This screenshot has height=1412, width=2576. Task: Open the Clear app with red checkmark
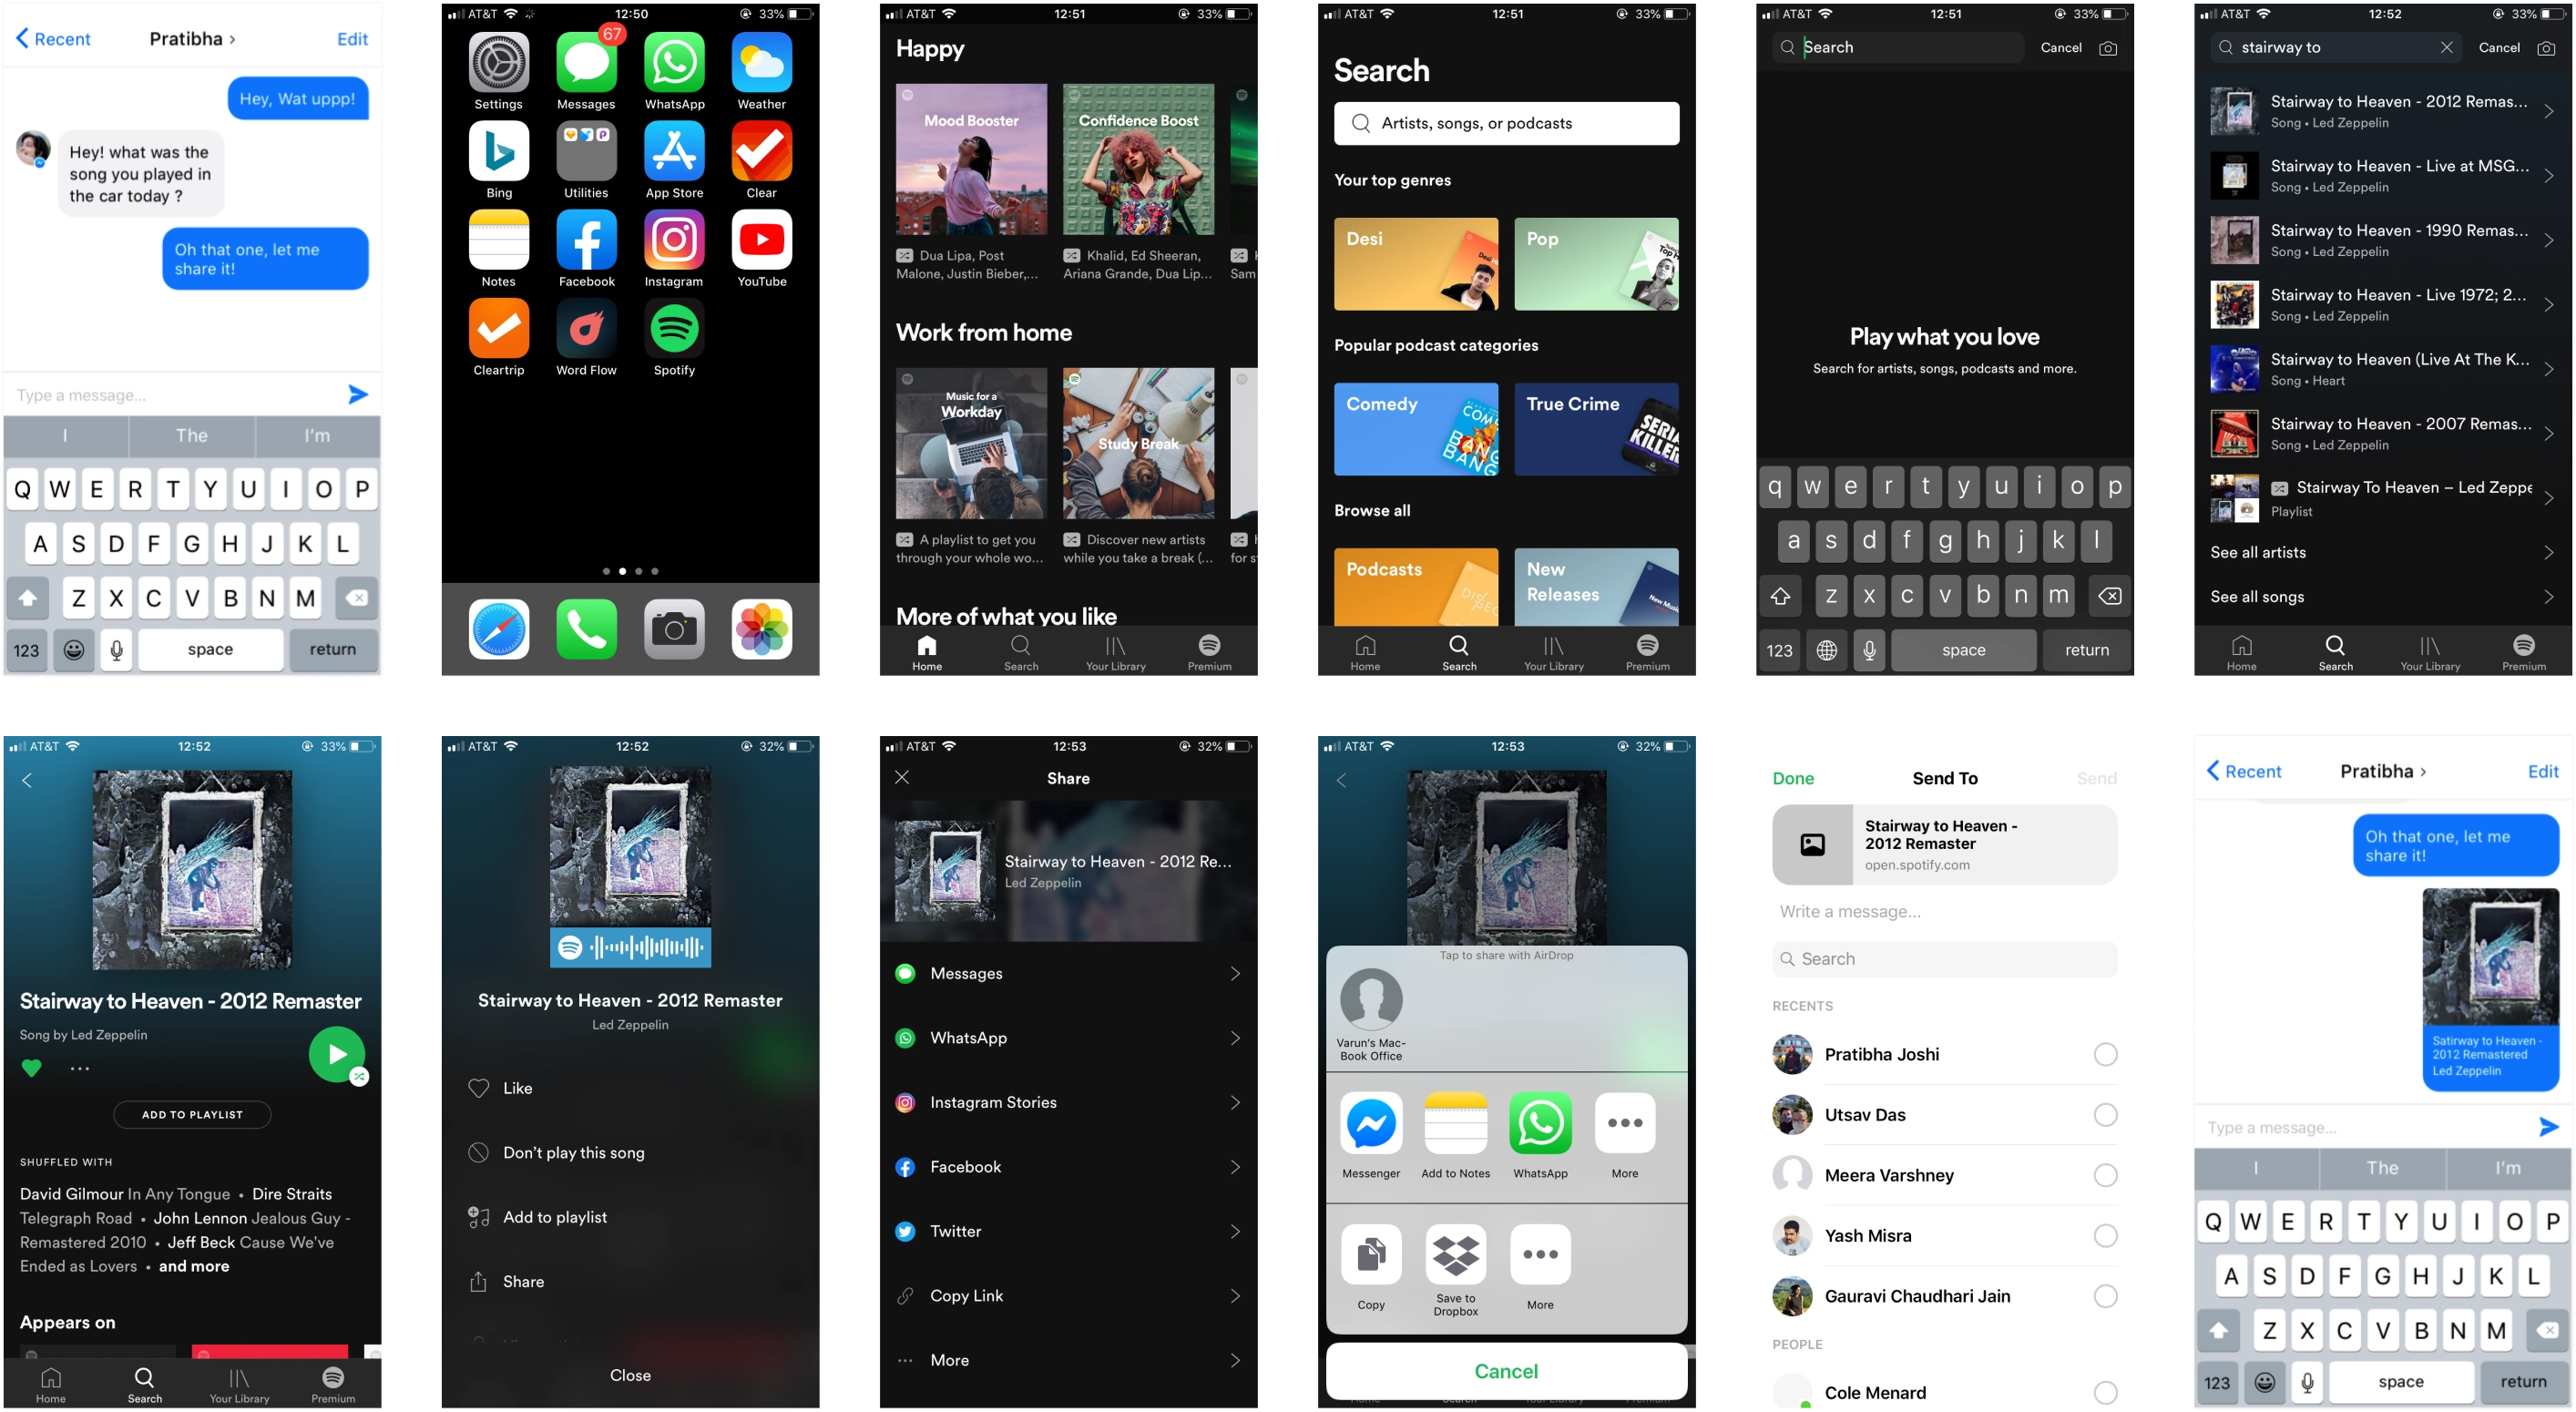(x=762, y=151)
